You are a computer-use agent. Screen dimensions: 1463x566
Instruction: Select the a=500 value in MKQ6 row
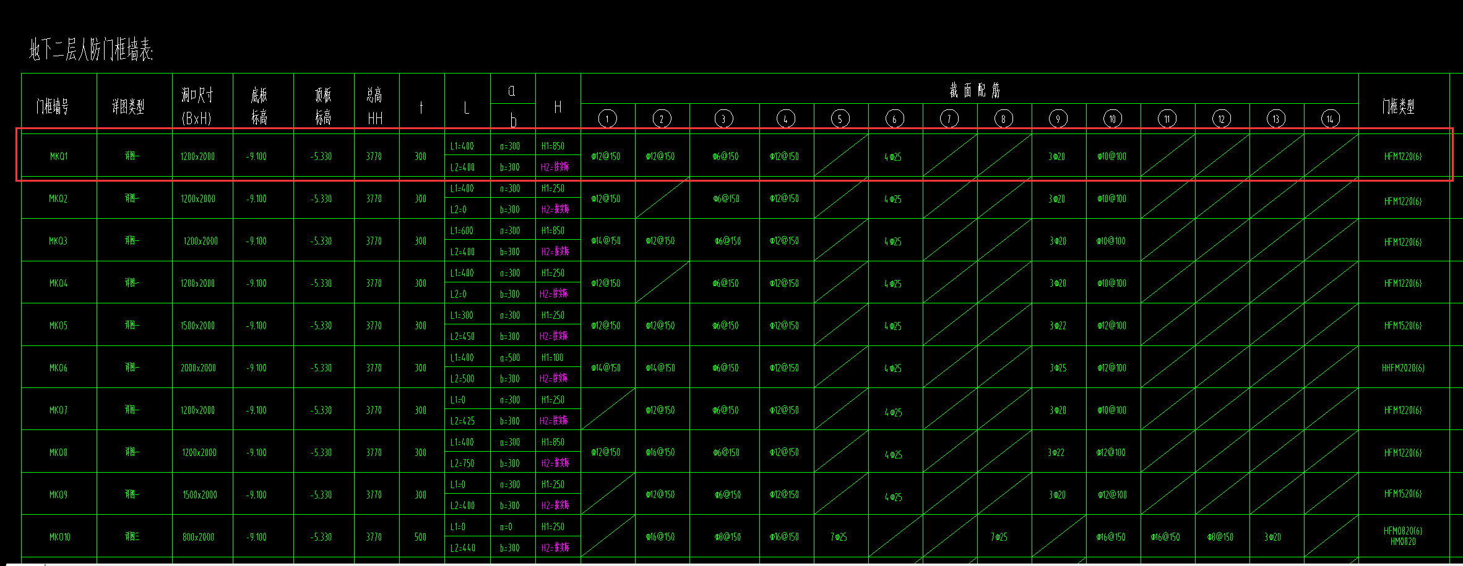pyautogui.click(x=510, y=358)
